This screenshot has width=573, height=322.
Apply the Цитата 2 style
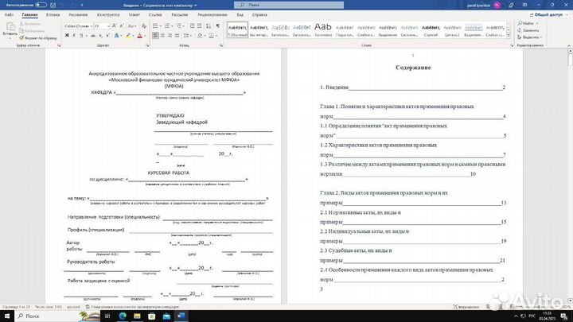(452, 29)
